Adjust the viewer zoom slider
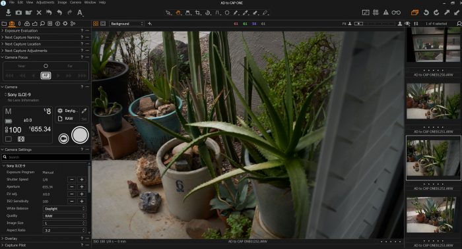This screenshot has height=249, width=462. [374, 24]
